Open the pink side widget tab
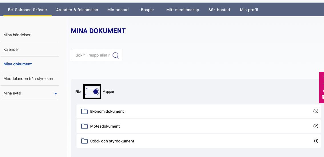Viewport: 324px width, 157px height. pos(322,87)
